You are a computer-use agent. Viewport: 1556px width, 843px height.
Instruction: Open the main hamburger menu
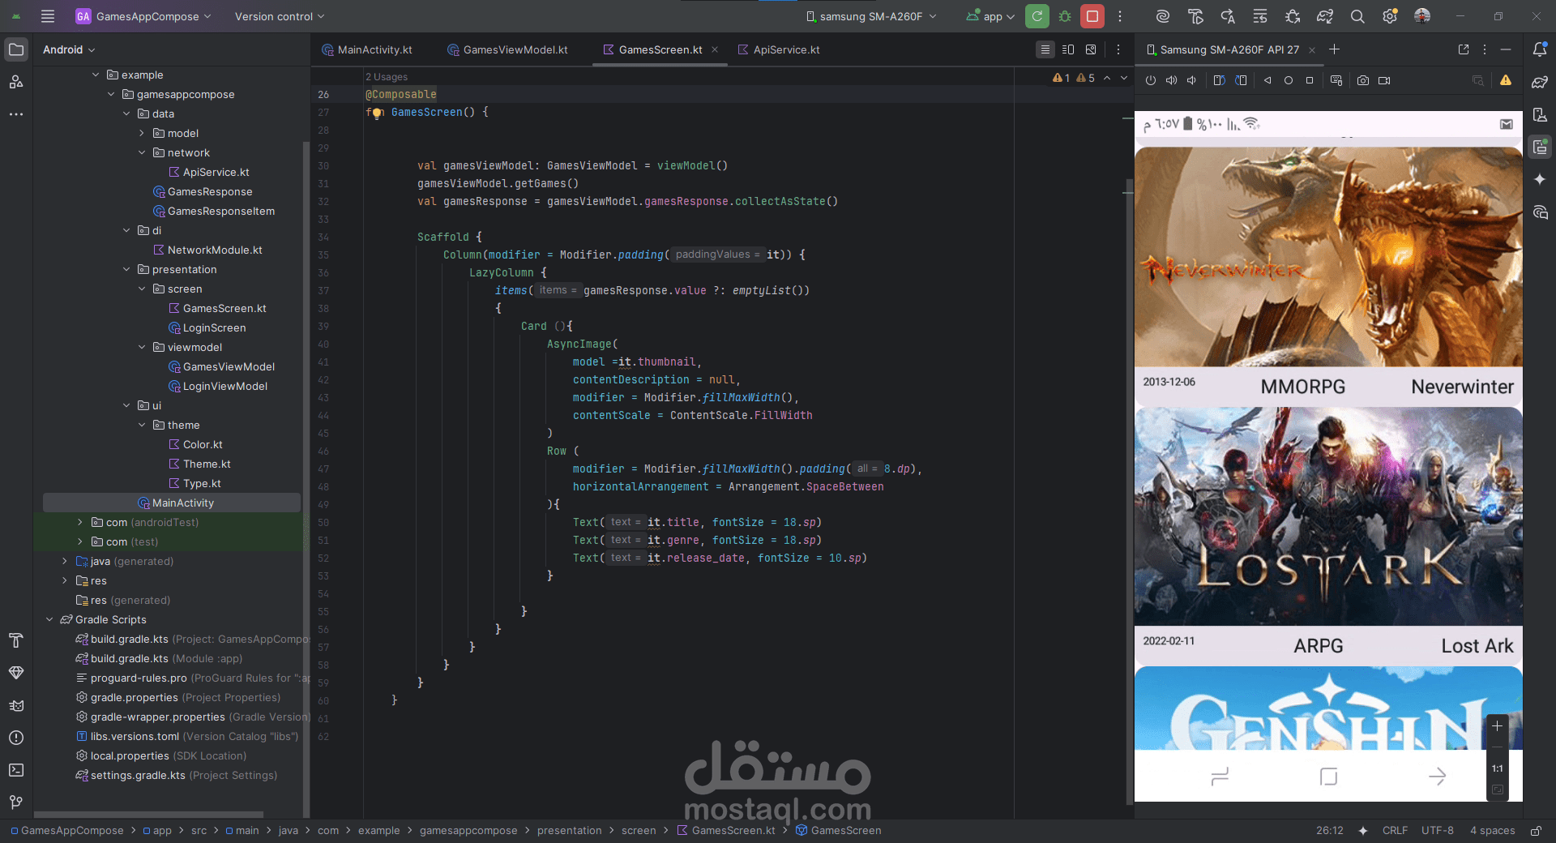48,16
